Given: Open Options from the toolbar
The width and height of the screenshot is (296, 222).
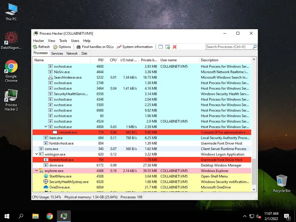Looking at the screenshot, I should pos(62,47).
